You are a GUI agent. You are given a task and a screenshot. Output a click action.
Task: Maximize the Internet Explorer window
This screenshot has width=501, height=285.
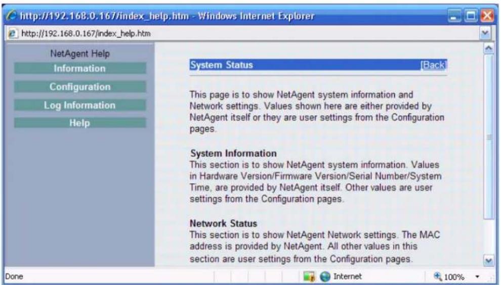click(471, 16)
